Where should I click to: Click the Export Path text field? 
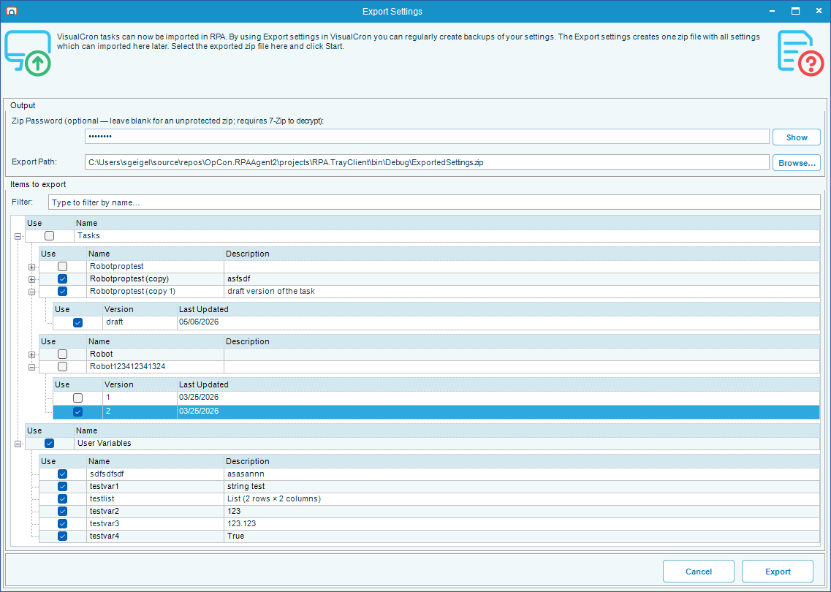(x=427, y=162)
